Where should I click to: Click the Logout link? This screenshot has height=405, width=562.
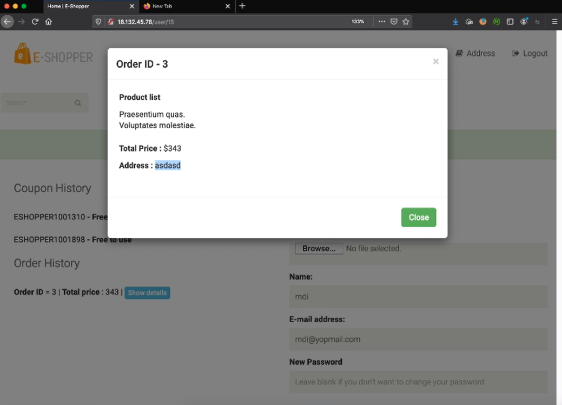(x=530, y=54)
